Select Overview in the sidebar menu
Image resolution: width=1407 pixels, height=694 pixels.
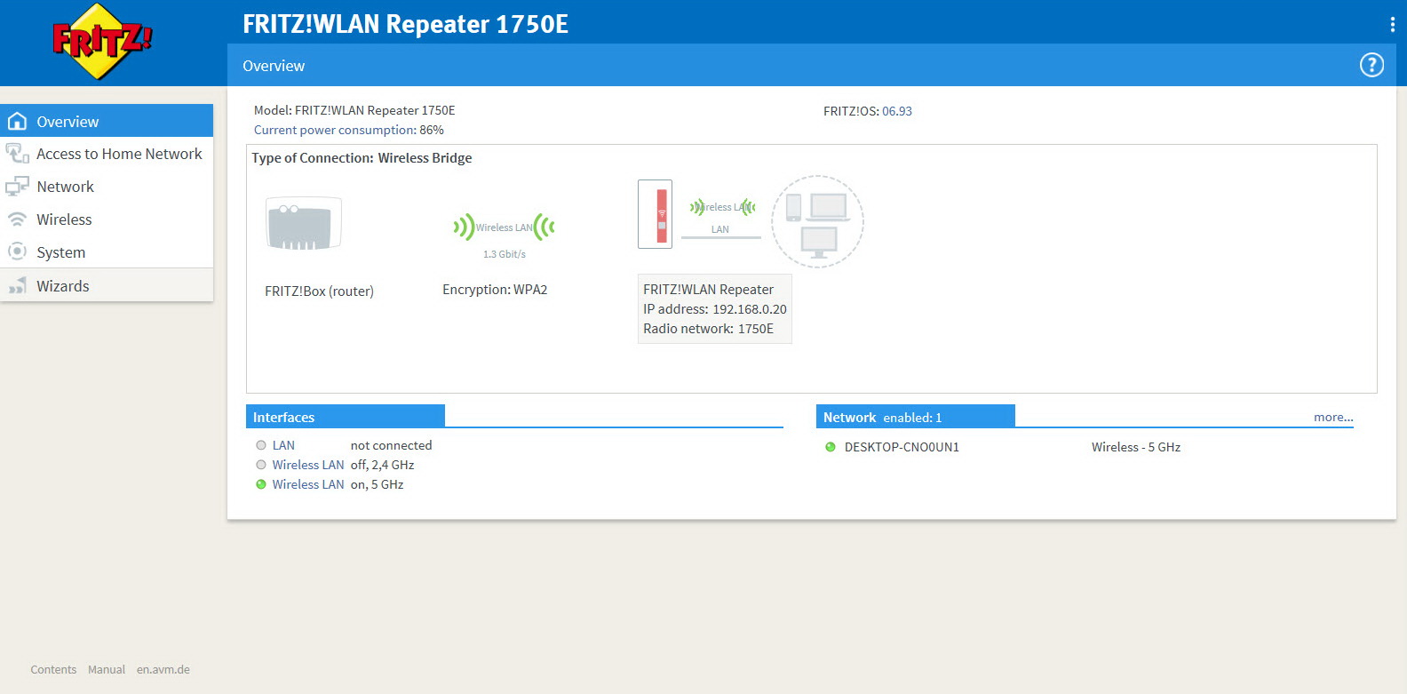pos(107,121)
